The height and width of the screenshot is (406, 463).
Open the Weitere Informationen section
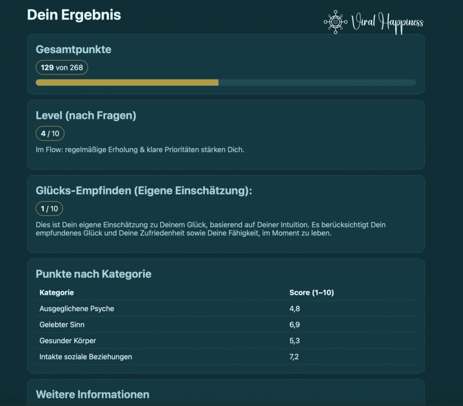(92, 394)
